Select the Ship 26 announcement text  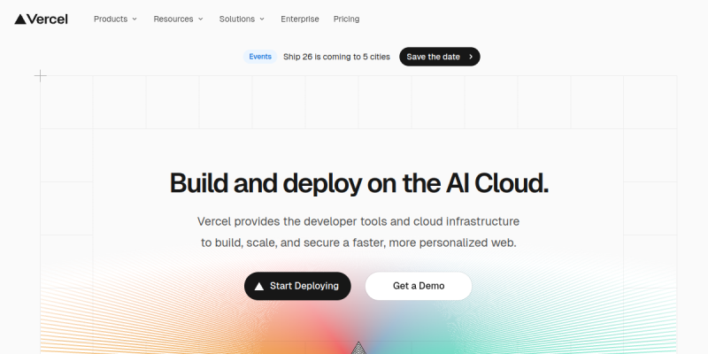336,57
